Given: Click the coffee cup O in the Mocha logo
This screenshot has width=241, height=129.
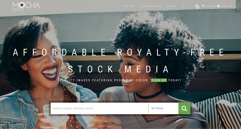Looking at the screenshot, I should point(22,5).
